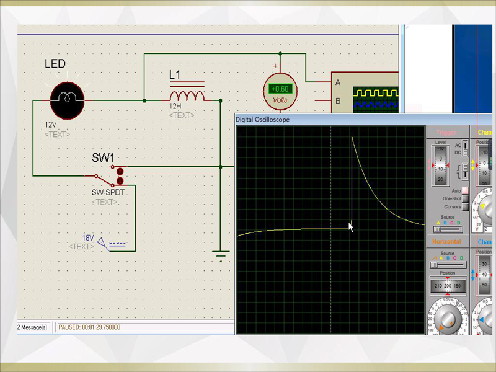Enable Auto trigger mode
This screenshot has width=496, height=372.
pyautogui.click(x=465, y=191)
